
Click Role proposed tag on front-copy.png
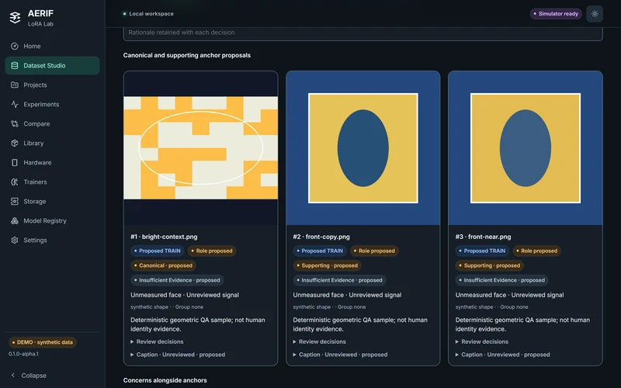(x=374, y=251)
